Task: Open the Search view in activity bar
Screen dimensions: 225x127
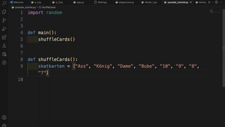Action: point(4,3)
